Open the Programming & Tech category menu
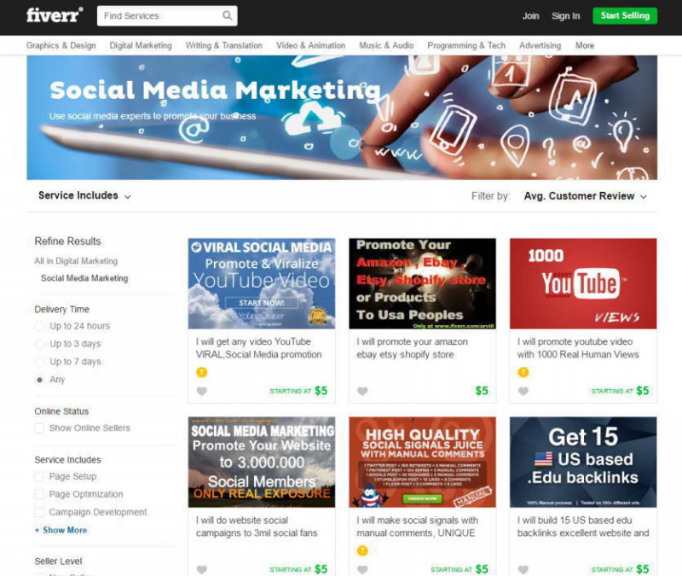The width and height of the screenshot is (682, 576). (466, 45)
